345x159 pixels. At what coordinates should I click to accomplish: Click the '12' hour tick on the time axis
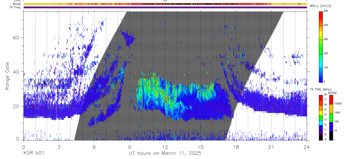pyautogui.click(x=165, y=147)
